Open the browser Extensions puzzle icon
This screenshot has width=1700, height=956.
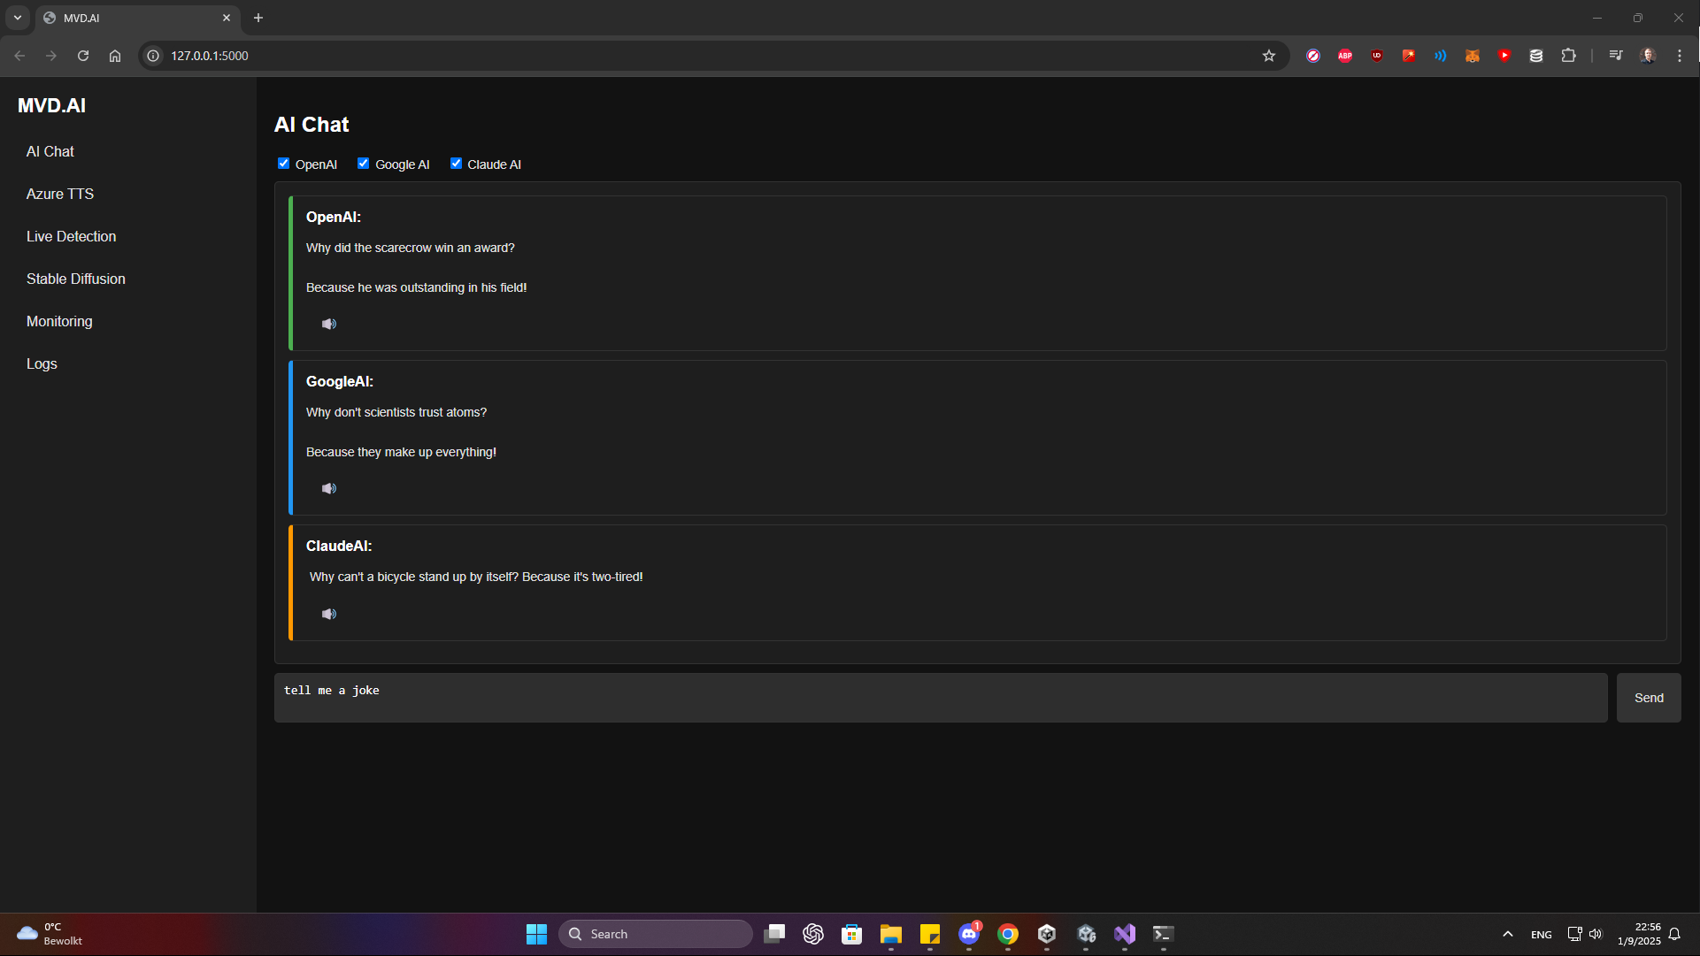1568,56
